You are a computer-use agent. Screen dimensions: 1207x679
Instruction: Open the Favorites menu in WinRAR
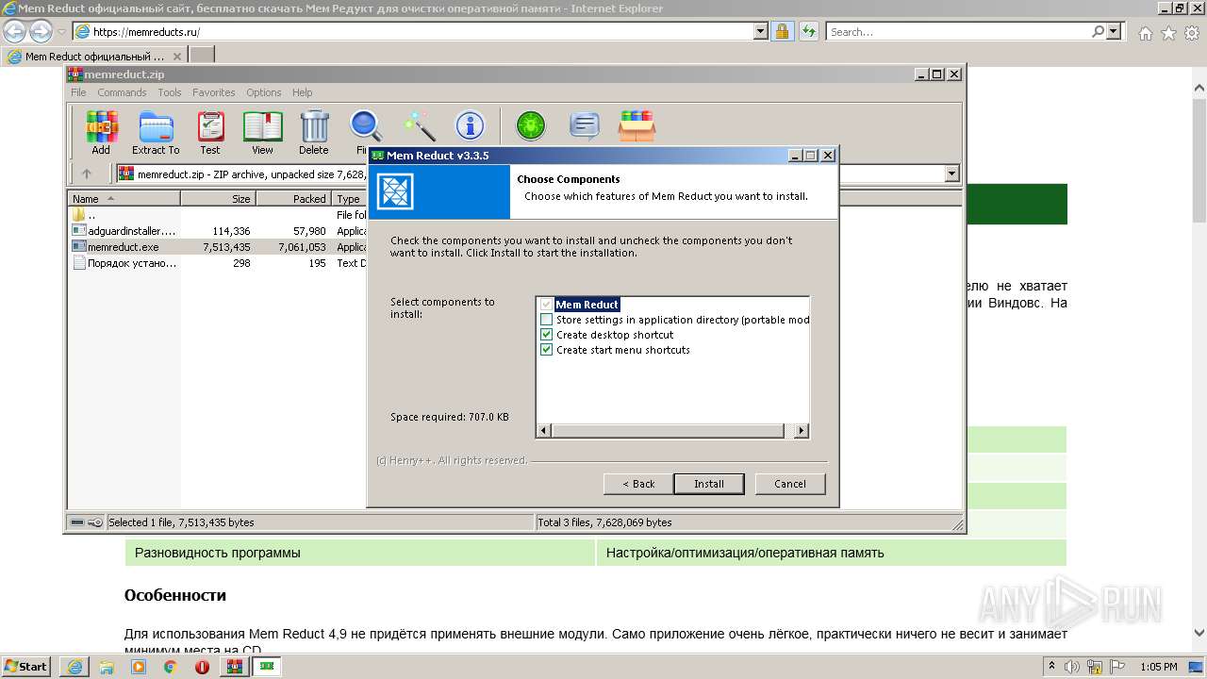214,92
